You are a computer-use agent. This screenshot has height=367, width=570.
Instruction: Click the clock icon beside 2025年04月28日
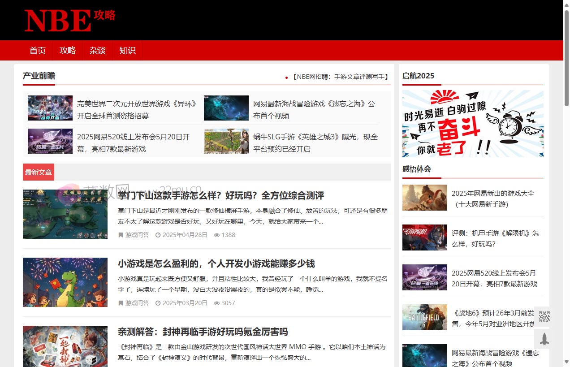(157, 234)
